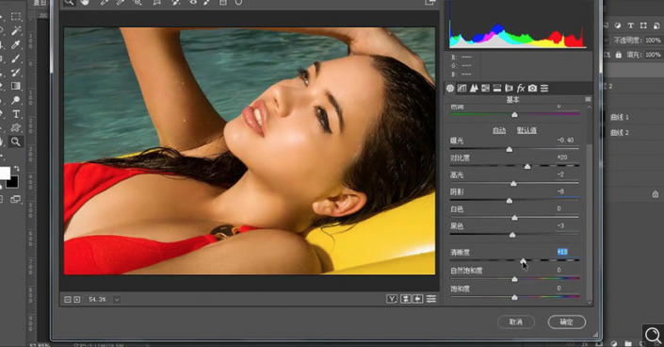Select the Graduated Filter tool
Image resolution: width=664 pixels, height=347 pixels.
222,2
